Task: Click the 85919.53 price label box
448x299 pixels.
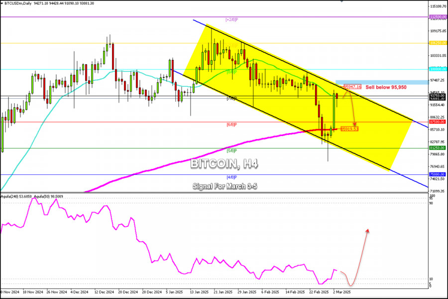Action: click(x=349, y=129)
